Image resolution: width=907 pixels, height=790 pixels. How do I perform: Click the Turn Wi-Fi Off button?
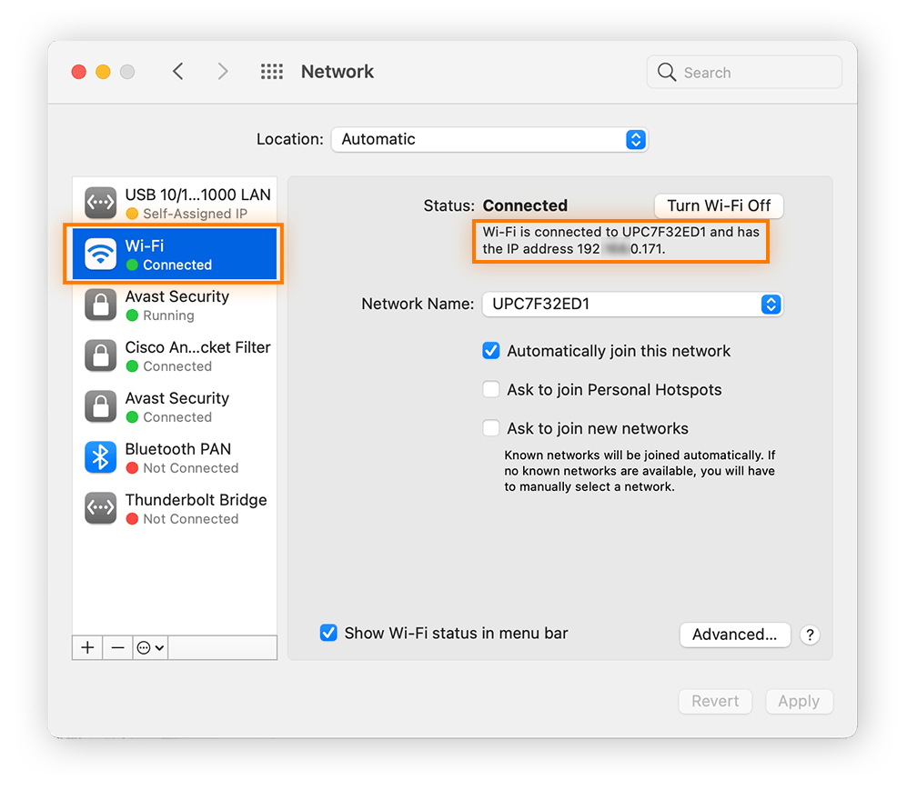(x=718, y=205)
